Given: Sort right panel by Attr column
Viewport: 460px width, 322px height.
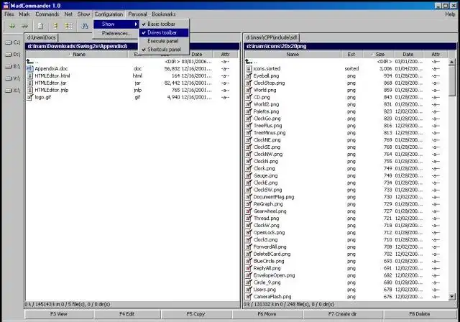Looking at the screenshot, I should coord(436,54).
